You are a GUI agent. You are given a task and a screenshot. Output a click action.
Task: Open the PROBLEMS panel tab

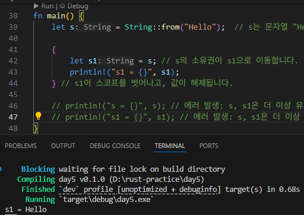pos(21,146)
